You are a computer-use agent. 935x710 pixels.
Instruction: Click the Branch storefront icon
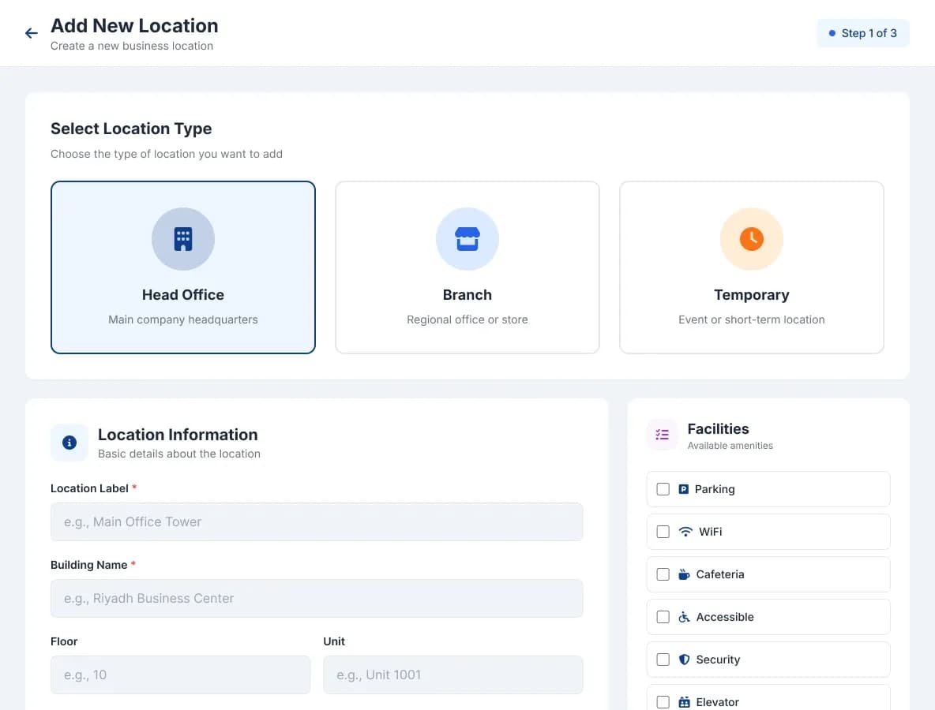click(467, 239)
